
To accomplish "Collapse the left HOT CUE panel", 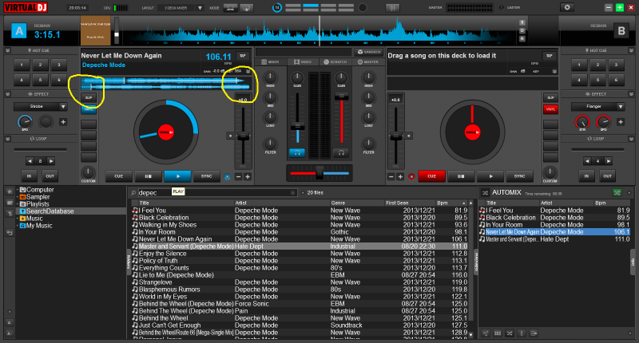I will (x=8, y=50).
